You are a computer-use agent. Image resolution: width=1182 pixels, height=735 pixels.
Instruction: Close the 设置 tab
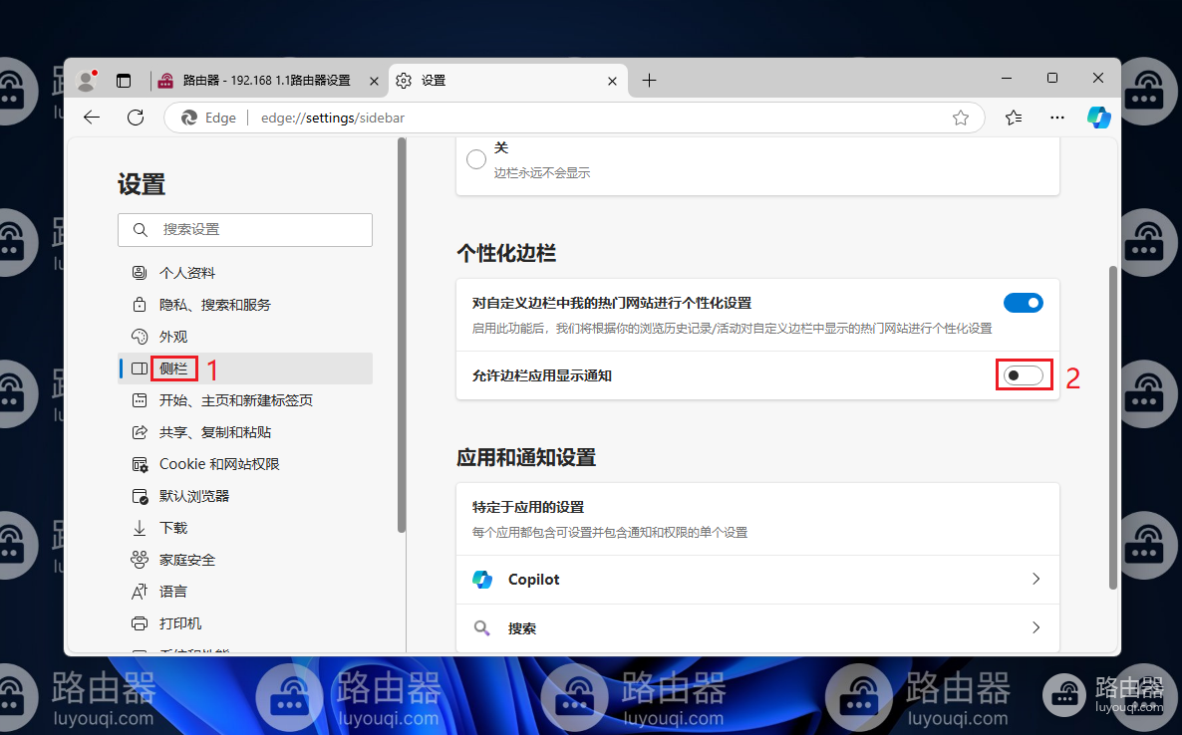click(x=612, y=82)
